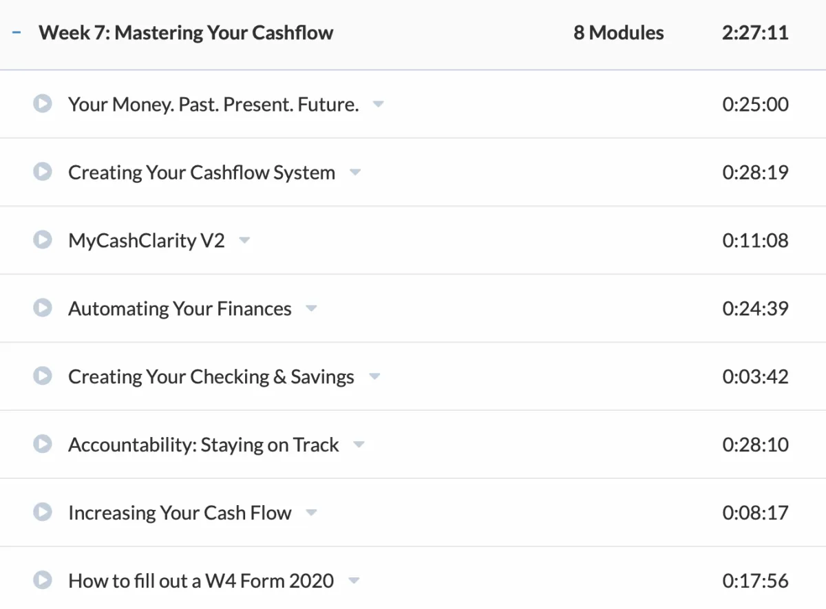Collapse the Week 7 section with minus icon
This screenshot has height=609, width=826.
[17, 32]
